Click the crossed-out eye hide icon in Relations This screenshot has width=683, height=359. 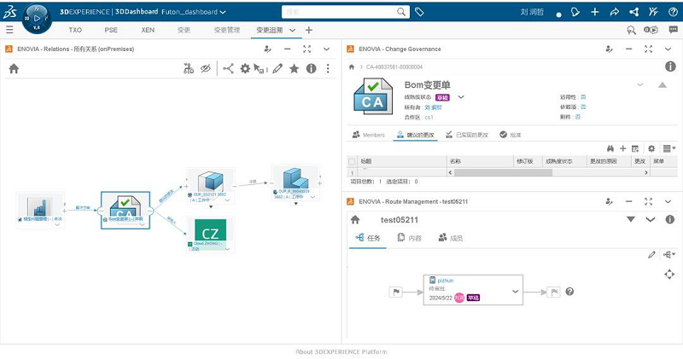click(x=206, y=69)
